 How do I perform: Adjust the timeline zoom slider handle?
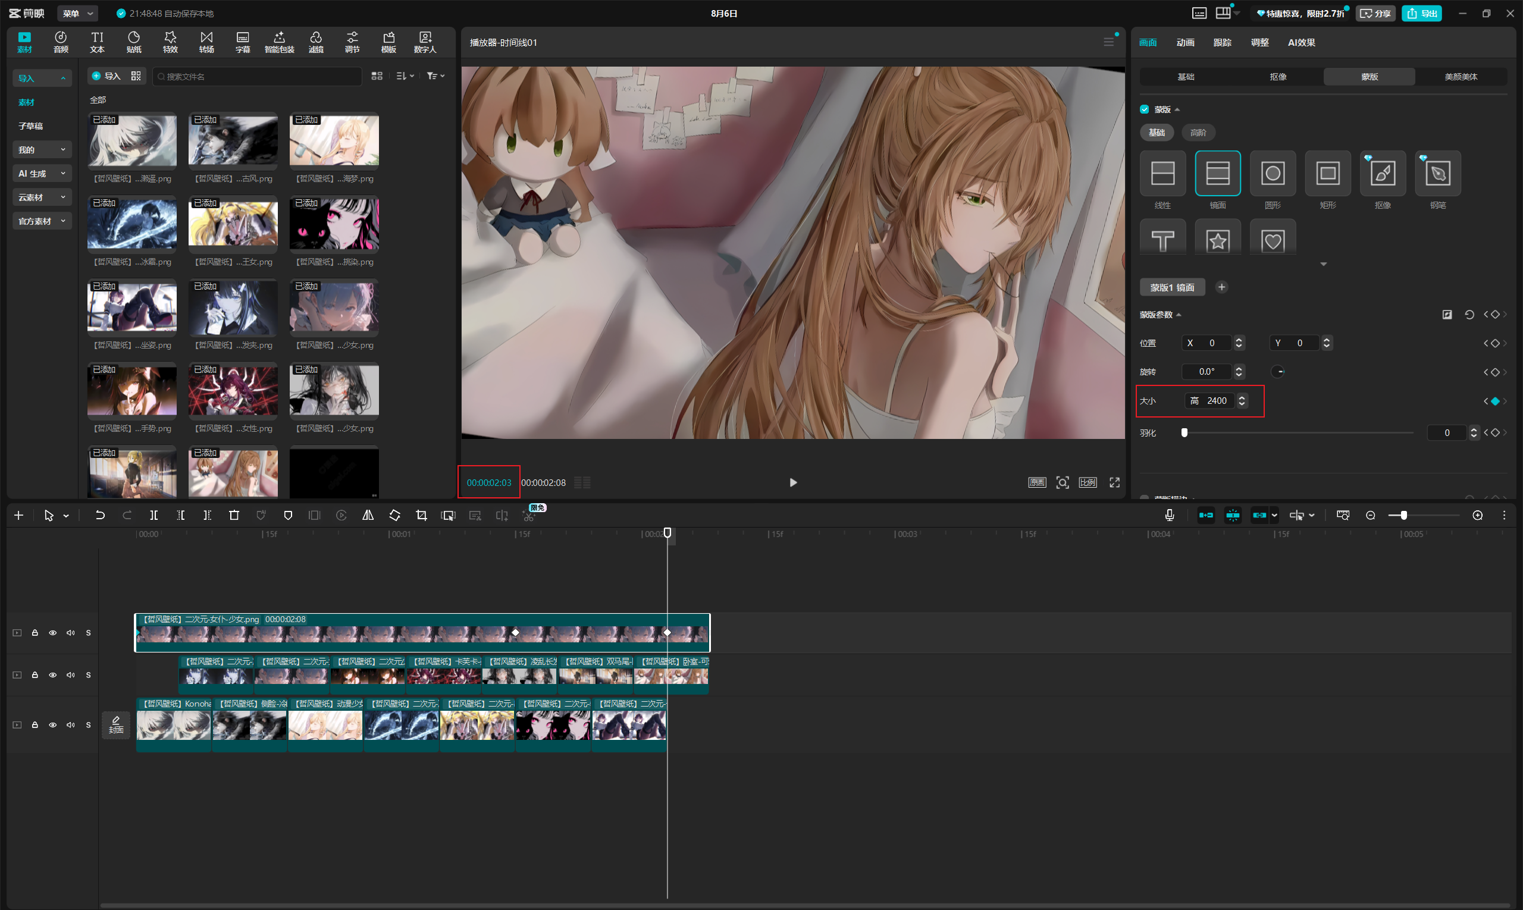coord(1403,516)
